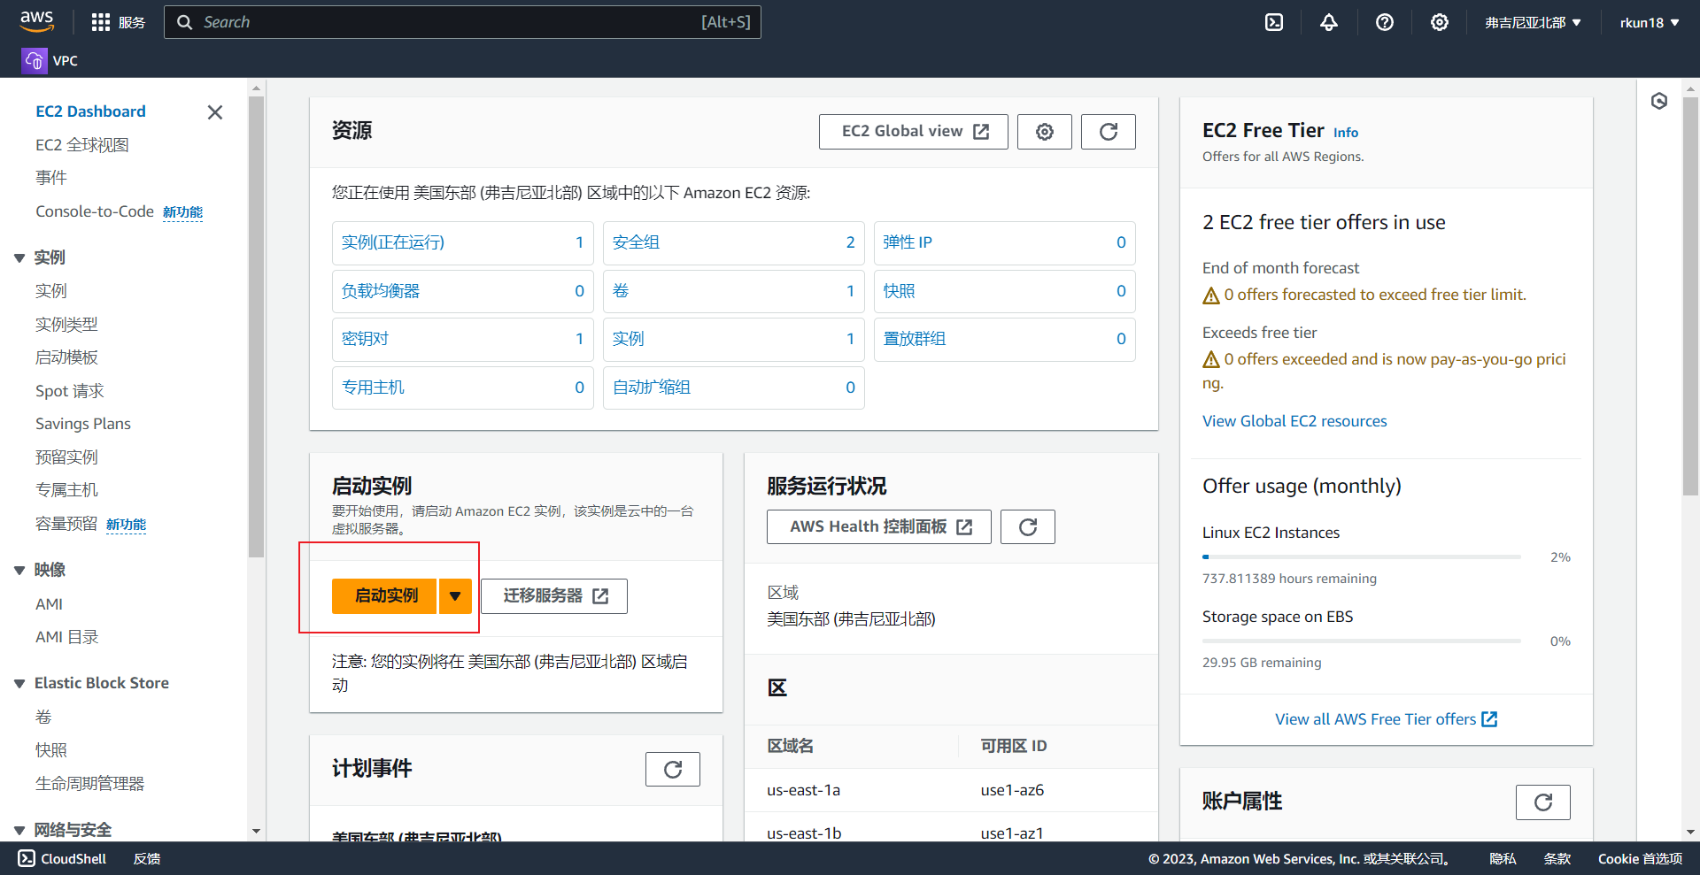Screen dimensions: 1700x875
Task: Open 自动扩缩组 resource link
Action: tap(652, 388)
